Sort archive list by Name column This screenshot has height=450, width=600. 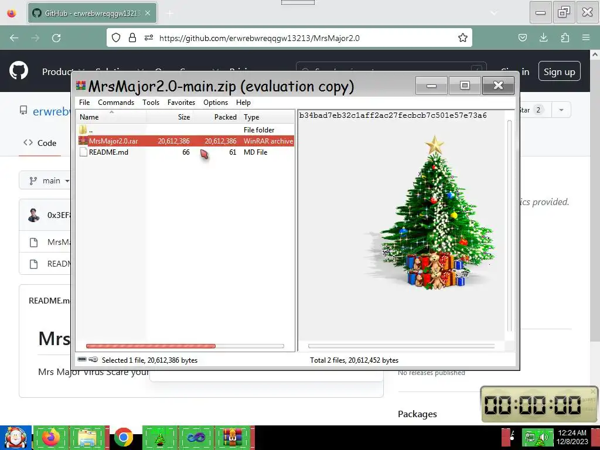pyautogui.click(x=111, y=117)
